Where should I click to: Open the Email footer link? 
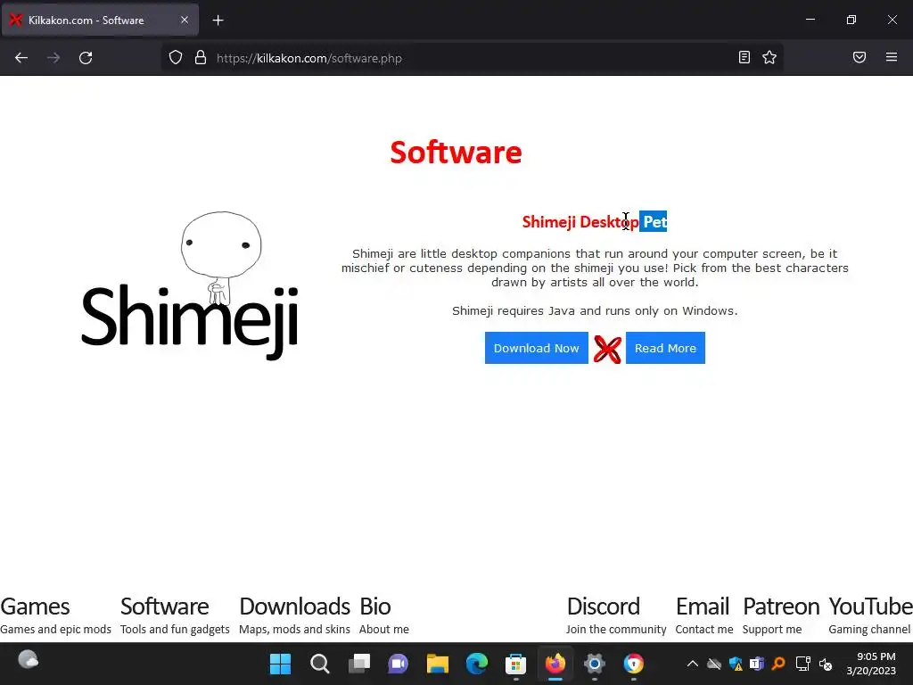704,615
